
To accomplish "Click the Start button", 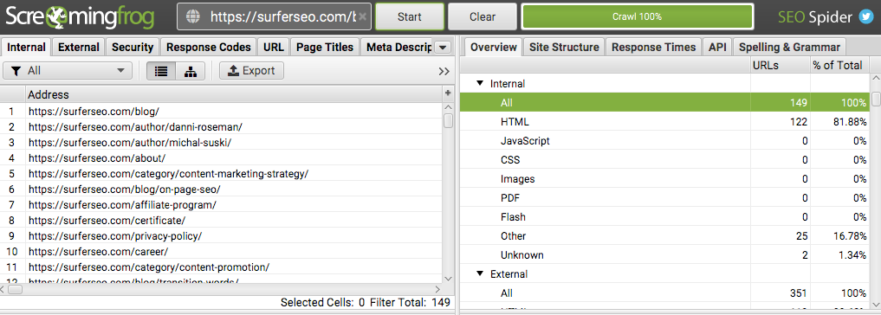I will (409, 16).
